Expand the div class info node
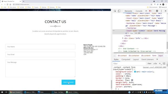 click(123, 38)
